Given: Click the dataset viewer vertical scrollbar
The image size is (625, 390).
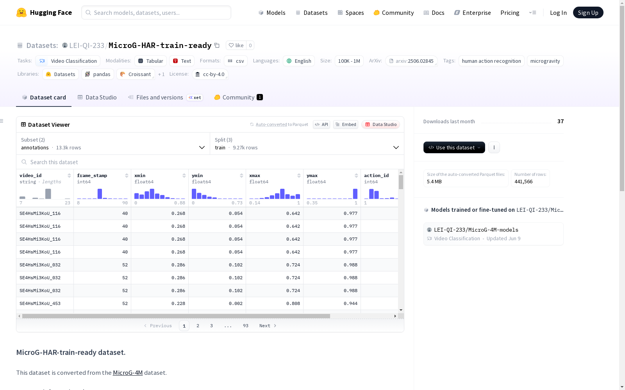Looking at the screenshot, I should tap(401, 182).
